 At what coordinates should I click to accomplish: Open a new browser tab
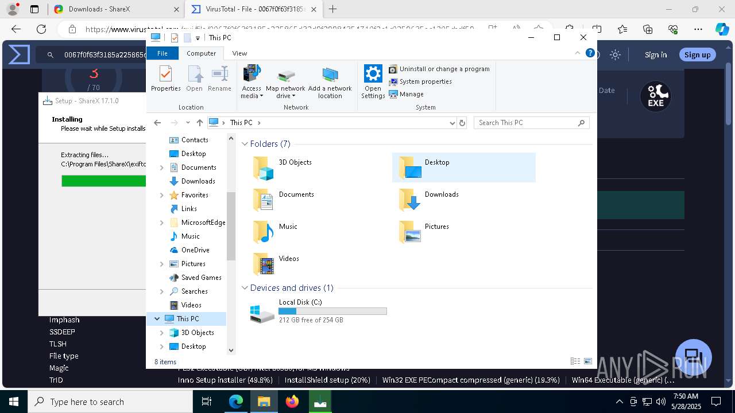tap(332, 9)
